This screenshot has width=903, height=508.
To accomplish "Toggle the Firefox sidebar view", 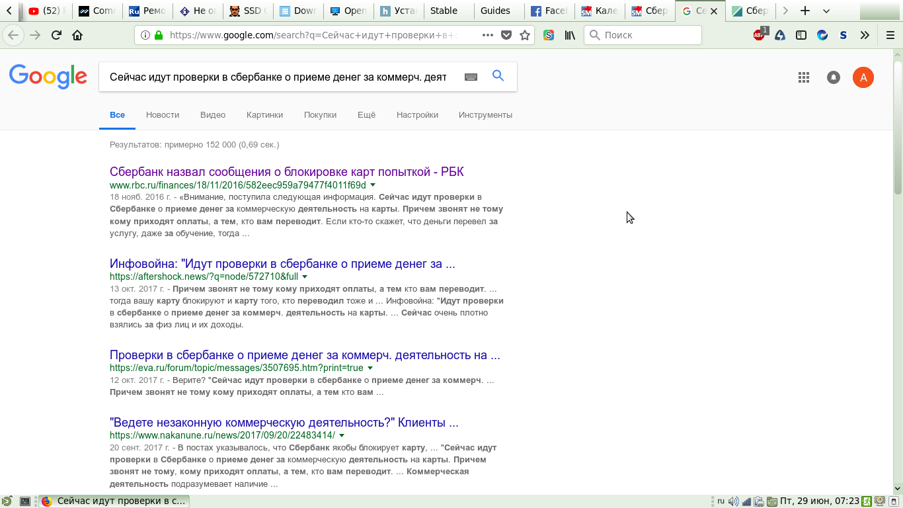I will point(801,35).
